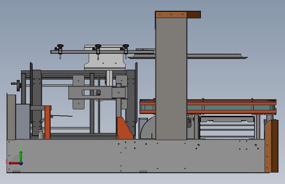Click the red X axis arrow of triad

point(14,163)
